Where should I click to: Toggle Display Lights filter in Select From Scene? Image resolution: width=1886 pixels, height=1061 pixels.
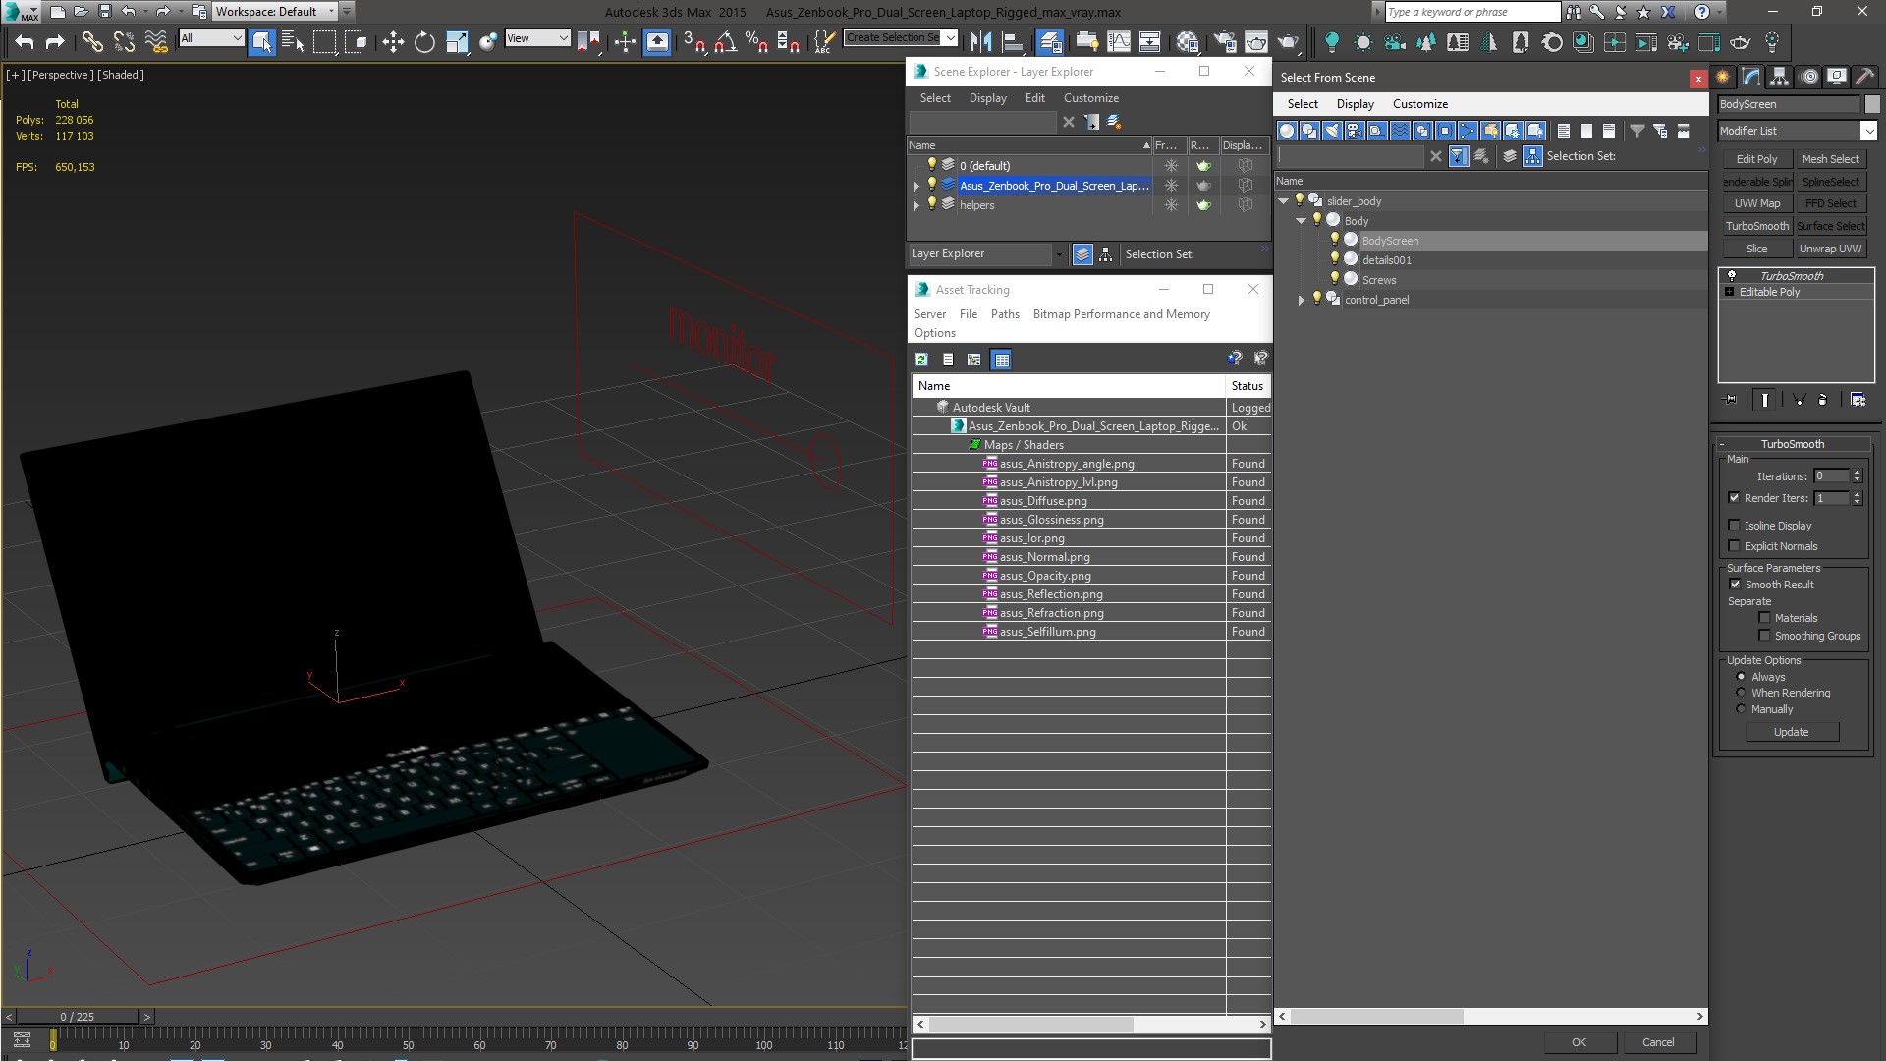[x=1332, y=130]
